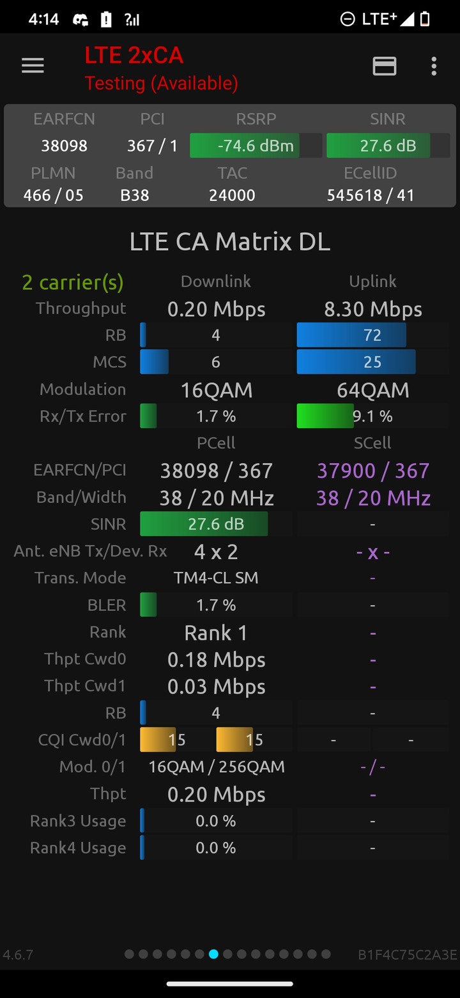The height and width of the screenshot is (998, 460).
Task: Select the highlighted cyan page indicator dot
Action: (213, 954)
